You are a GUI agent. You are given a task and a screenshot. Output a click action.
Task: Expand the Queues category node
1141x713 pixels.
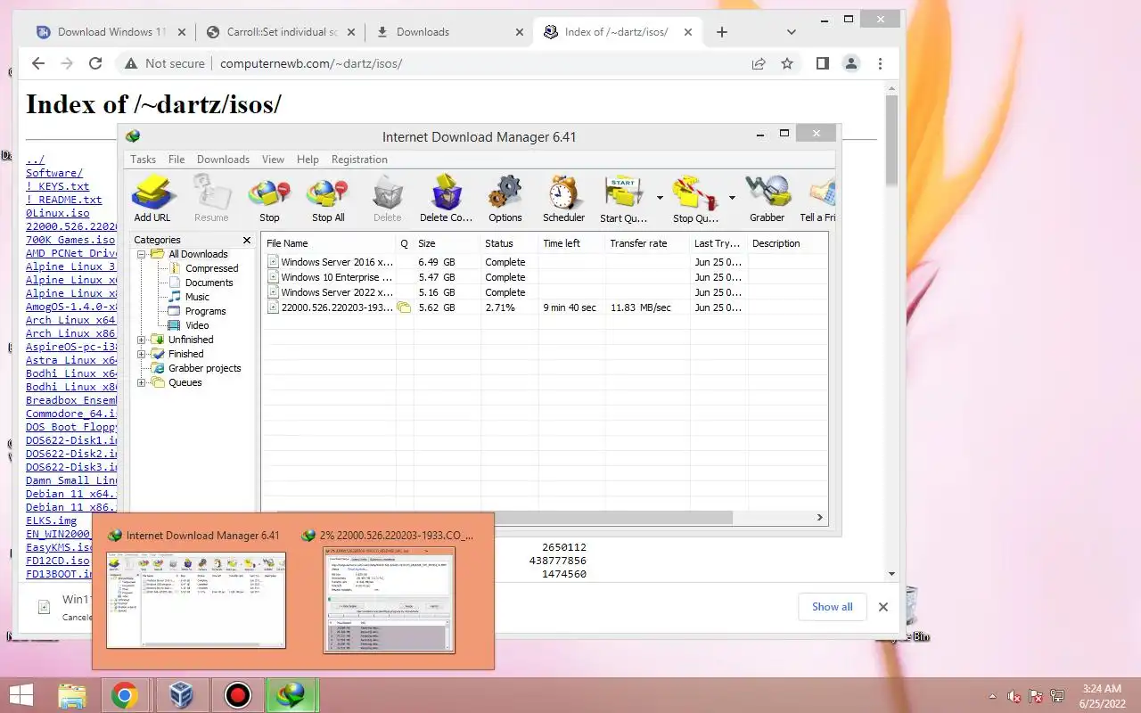(x=142, y=382)
